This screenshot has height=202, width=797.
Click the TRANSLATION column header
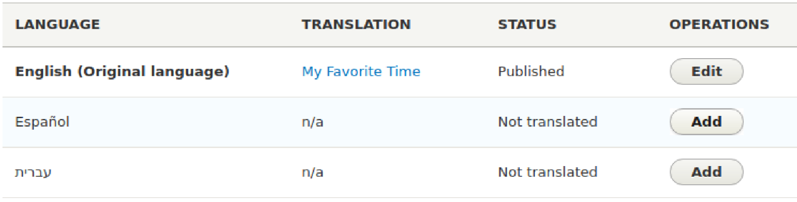click(x=356, y=24)
